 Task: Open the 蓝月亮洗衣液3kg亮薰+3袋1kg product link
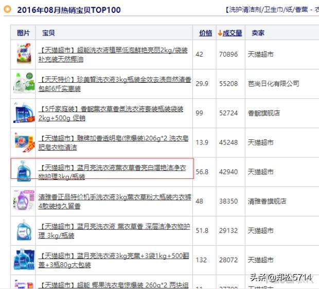tap(114, 260)
